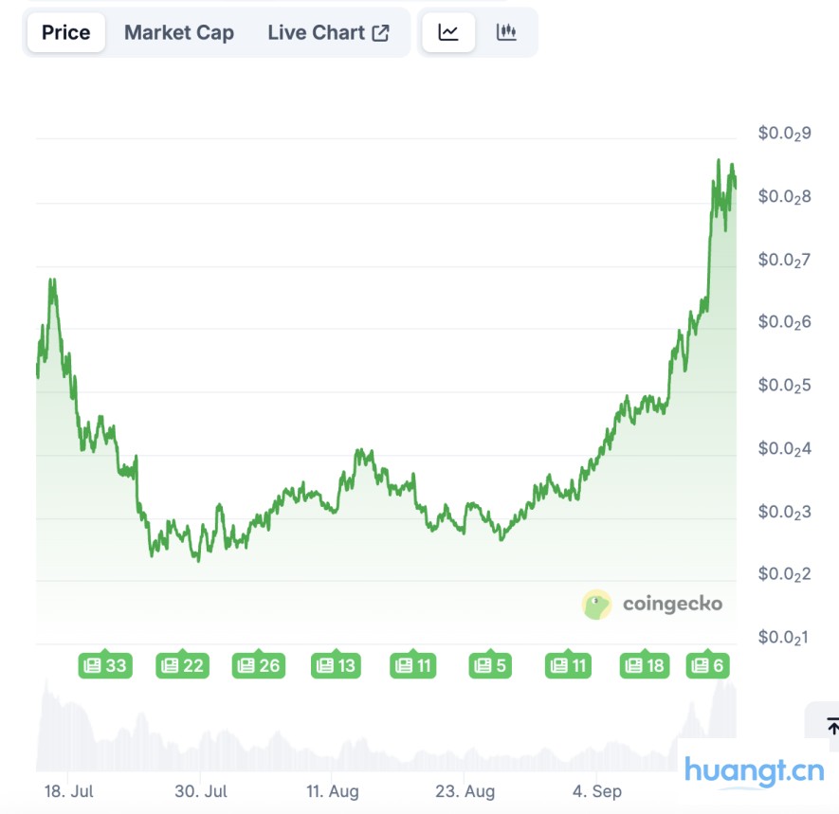Open the news marker labeled 33
839x814 pixels.
pyautogui.click(x=104, y=665)
